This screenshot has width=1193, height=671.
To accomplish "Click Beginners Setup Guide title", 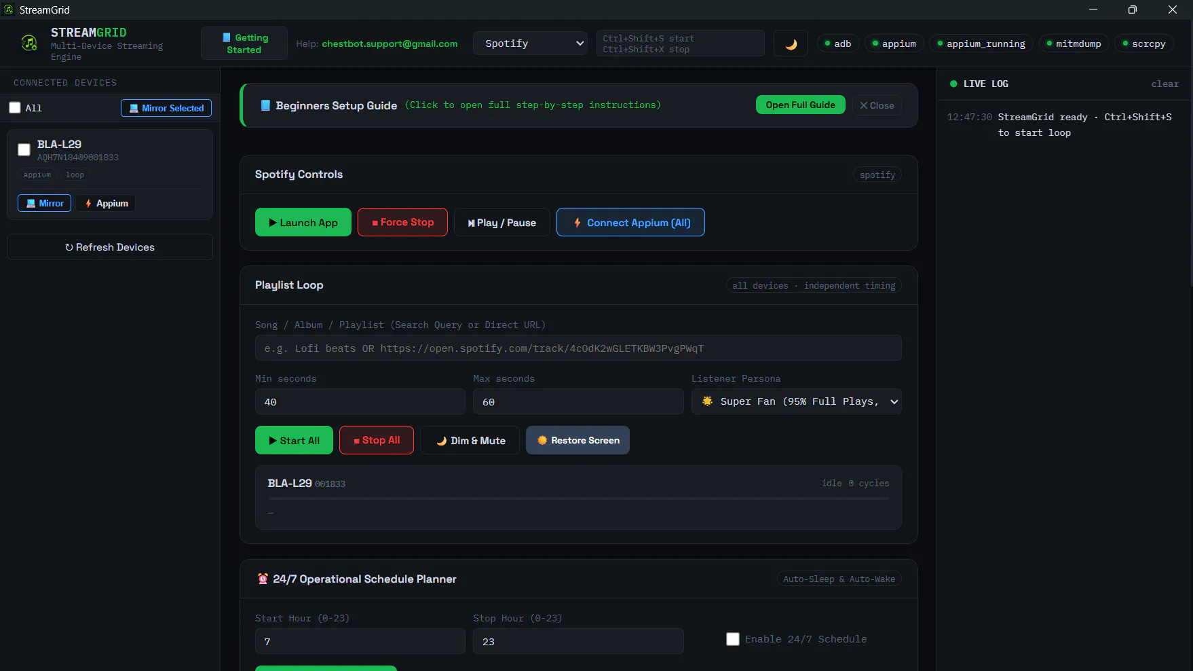I will point(336,105).
